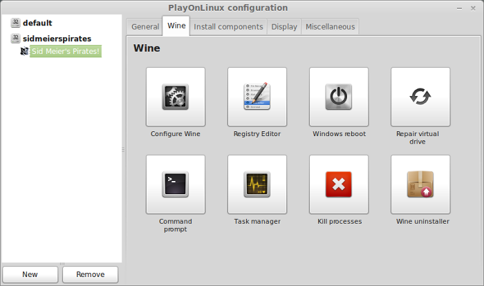Switch to the Miscellaneous tab
Viewport: 484px width, 286px height.
(330, 27)
